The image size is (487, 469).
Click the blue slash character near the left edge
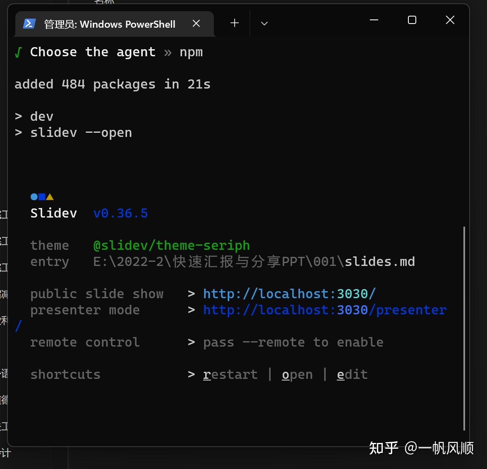pyautogui.click(x=18, y=326)
